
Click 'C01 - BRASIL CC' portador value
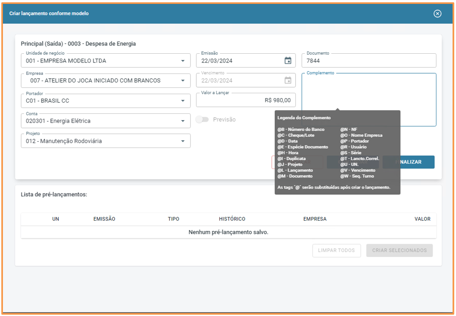click(x=47, y=101)
